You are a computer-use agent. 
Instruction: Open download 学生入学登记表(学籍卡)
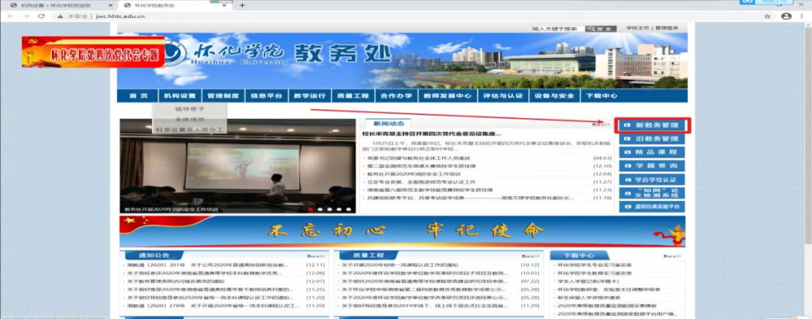(x=588, y=281)
